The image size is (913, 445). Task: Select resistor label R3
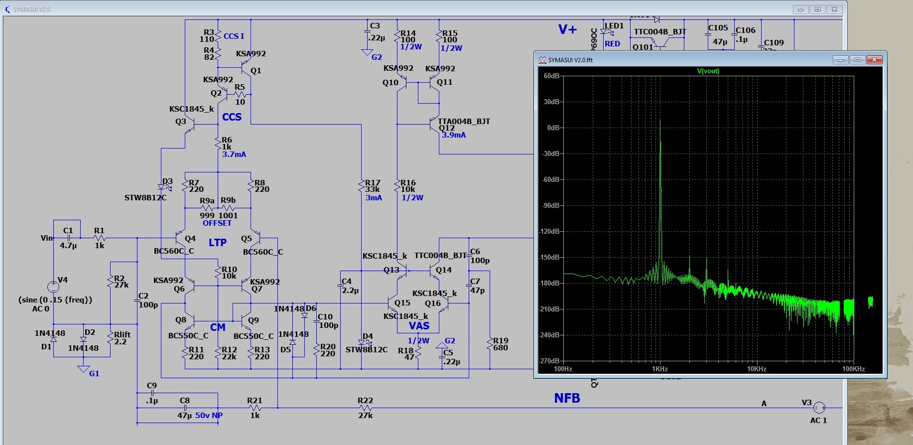(x=209, y=32)
